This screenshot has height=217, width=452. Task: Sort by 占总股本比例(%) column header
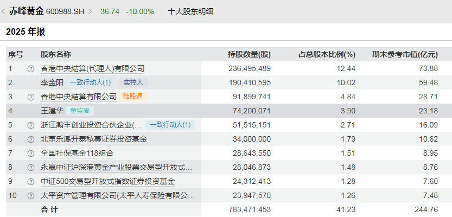coord(327,54)
